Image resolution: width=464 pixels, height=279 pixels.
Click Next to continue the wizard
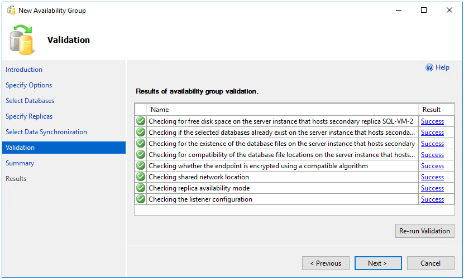pos(377,263)
